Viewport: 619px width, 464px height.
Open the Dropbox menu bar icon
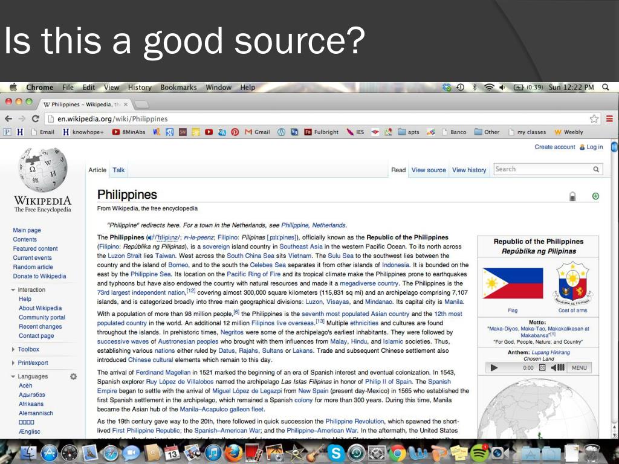(447, 87)
